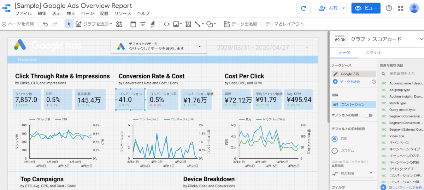
Task: Click the edit pencil on Google 広告 data source
Action: (335, 74)
